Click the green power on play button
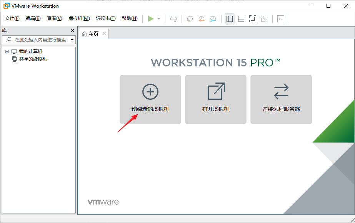 (x=151, y=19)
